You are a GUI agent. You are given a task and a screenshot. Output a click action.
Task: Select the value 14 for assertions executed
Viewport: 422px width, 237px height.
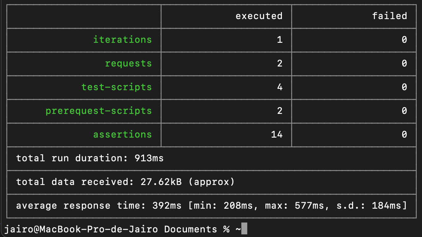277,135
